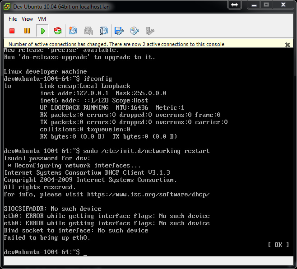Reset the virtual machine with the restart icon
297x269 pixels.
pos(58,31)
